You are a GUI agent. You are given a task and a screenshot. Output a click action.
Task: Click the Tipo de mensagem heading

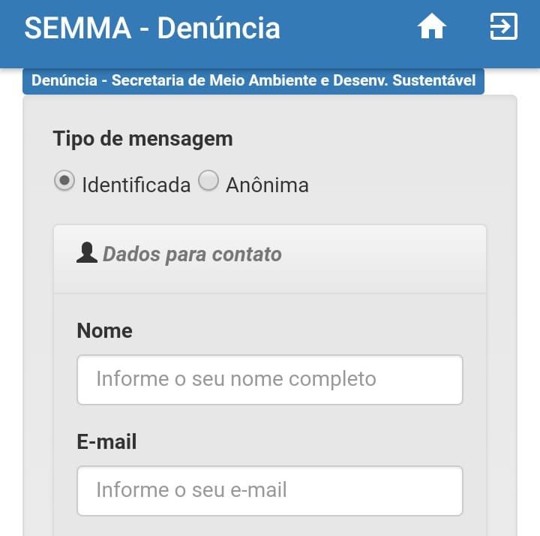[143, 139]
